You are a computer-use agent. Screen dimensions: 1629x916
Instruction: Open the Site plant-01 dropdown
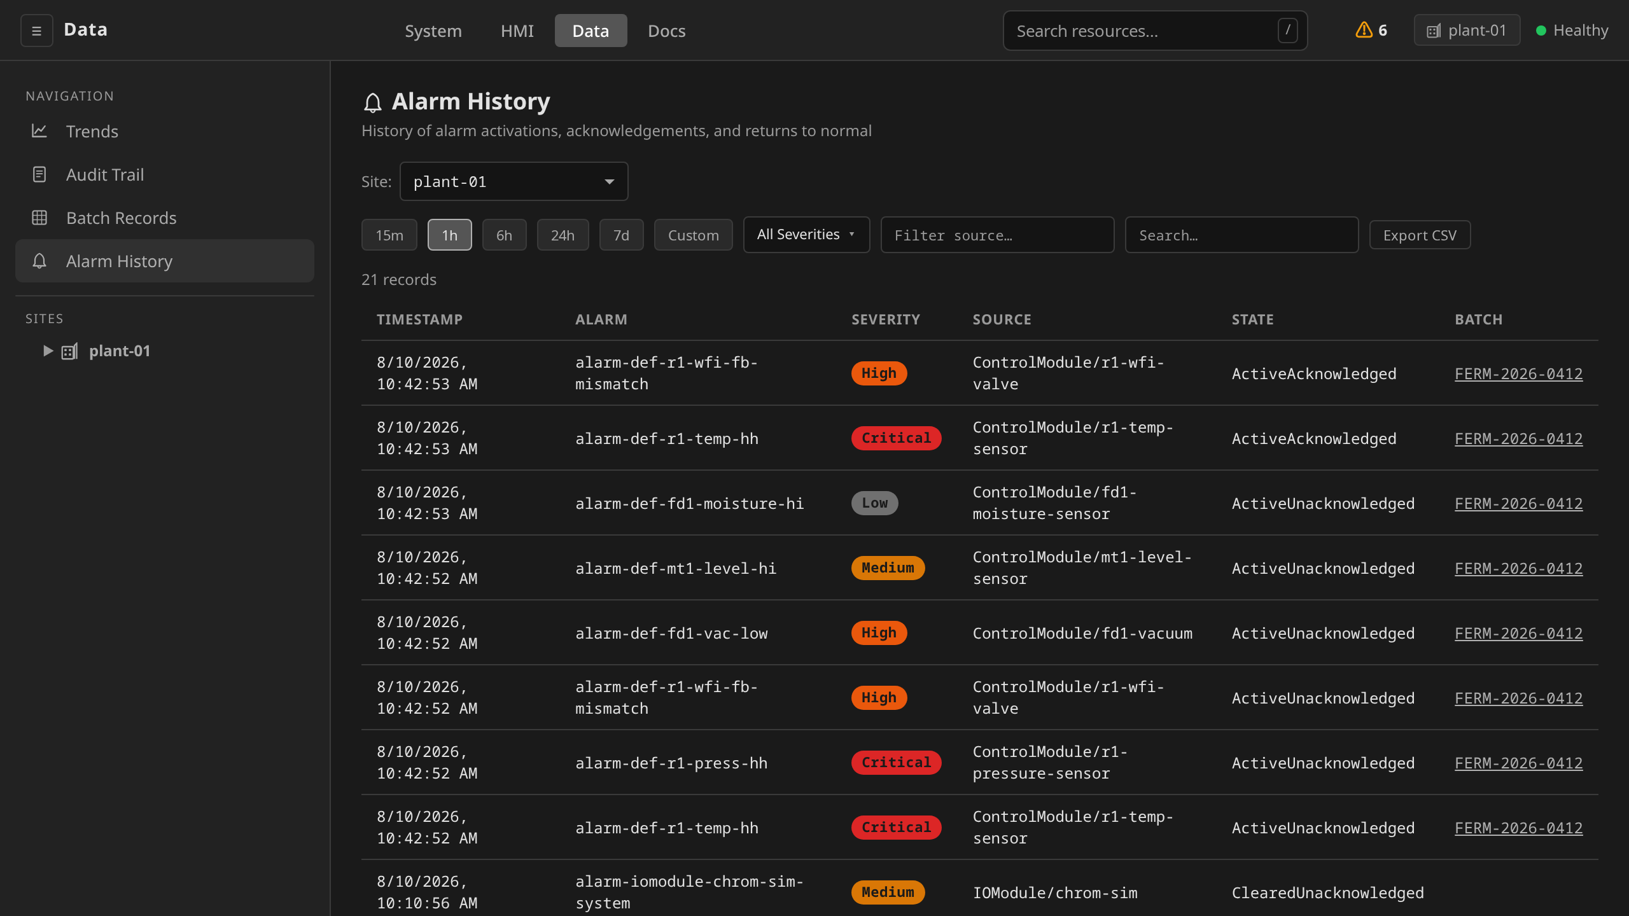tap(514, 181)
